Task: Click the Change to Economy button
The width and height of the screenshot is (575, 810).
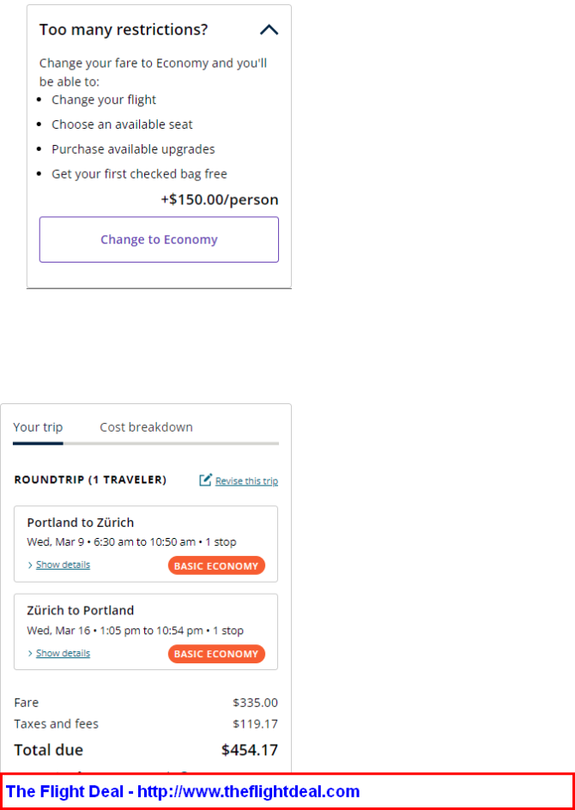Action: coord(159,239)
